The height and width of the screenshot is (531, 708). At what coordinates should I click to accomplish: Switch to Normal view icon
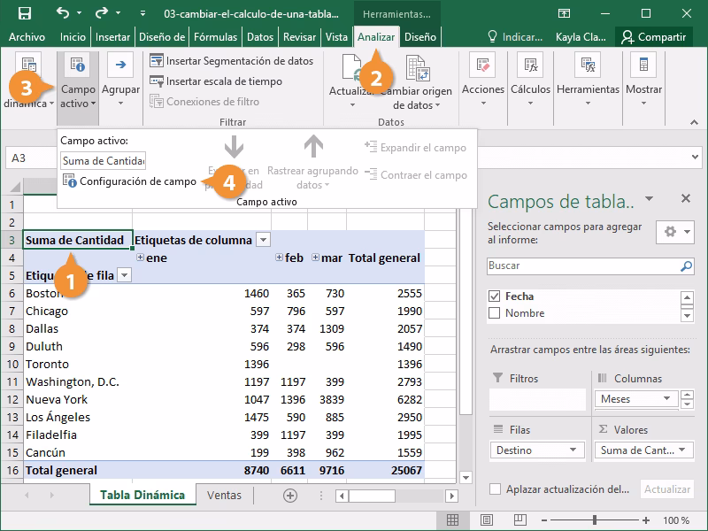[452, 520]
